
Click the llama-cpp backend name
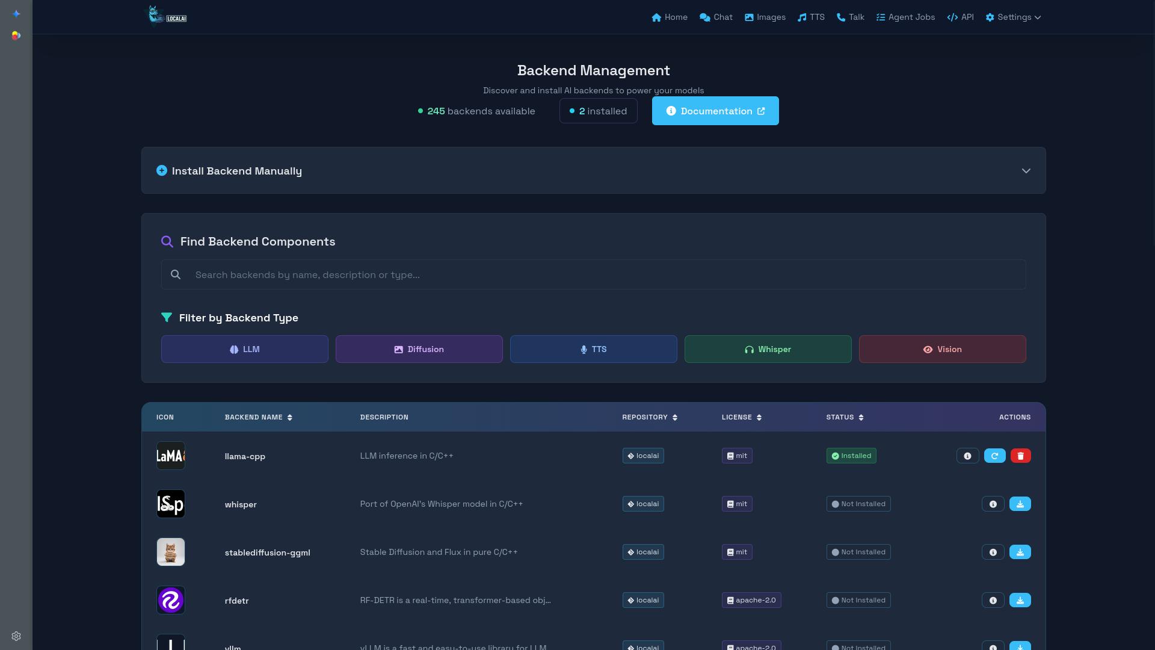pos(245,456)
